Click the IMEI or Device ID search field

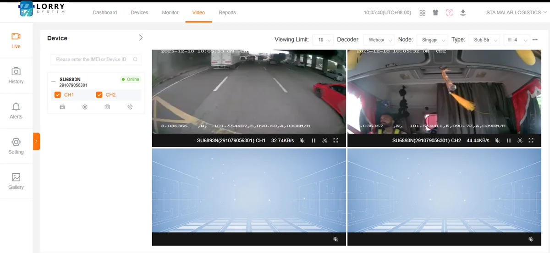tap(96, 59)
